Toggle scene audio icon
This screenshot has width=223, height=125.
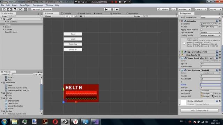(76, 16)
